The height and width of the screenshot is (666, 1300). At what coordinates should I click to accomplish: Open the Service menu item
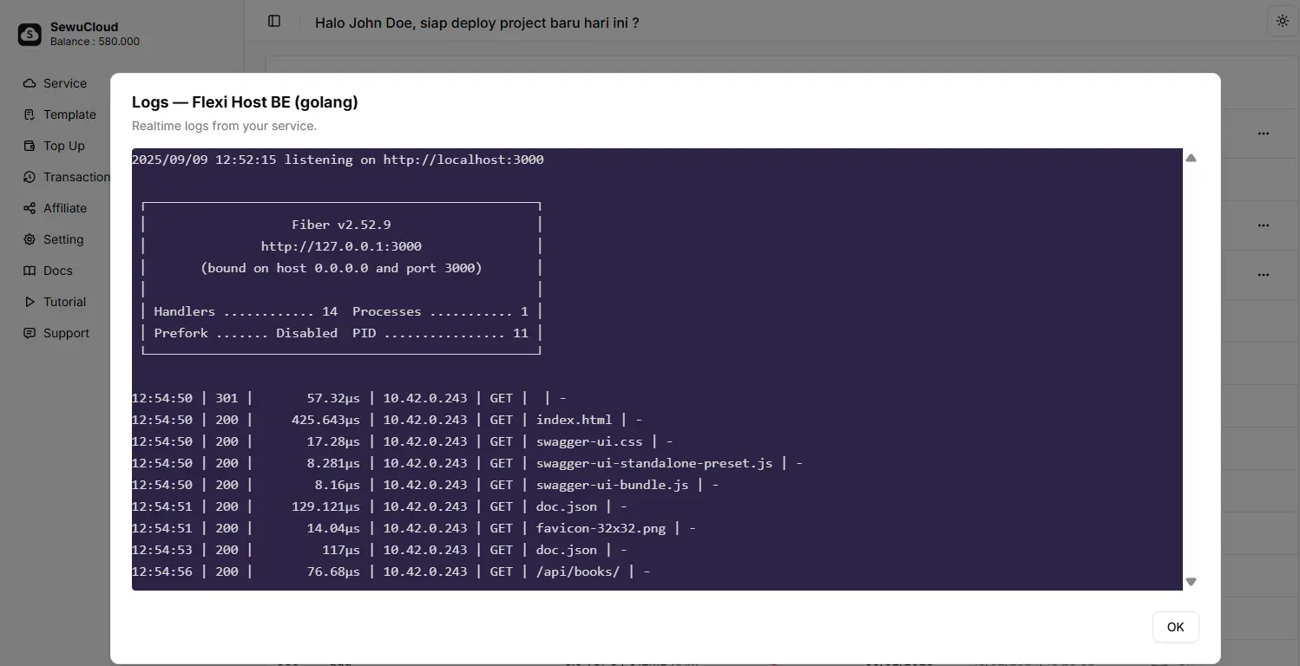[x=65, y=83]
